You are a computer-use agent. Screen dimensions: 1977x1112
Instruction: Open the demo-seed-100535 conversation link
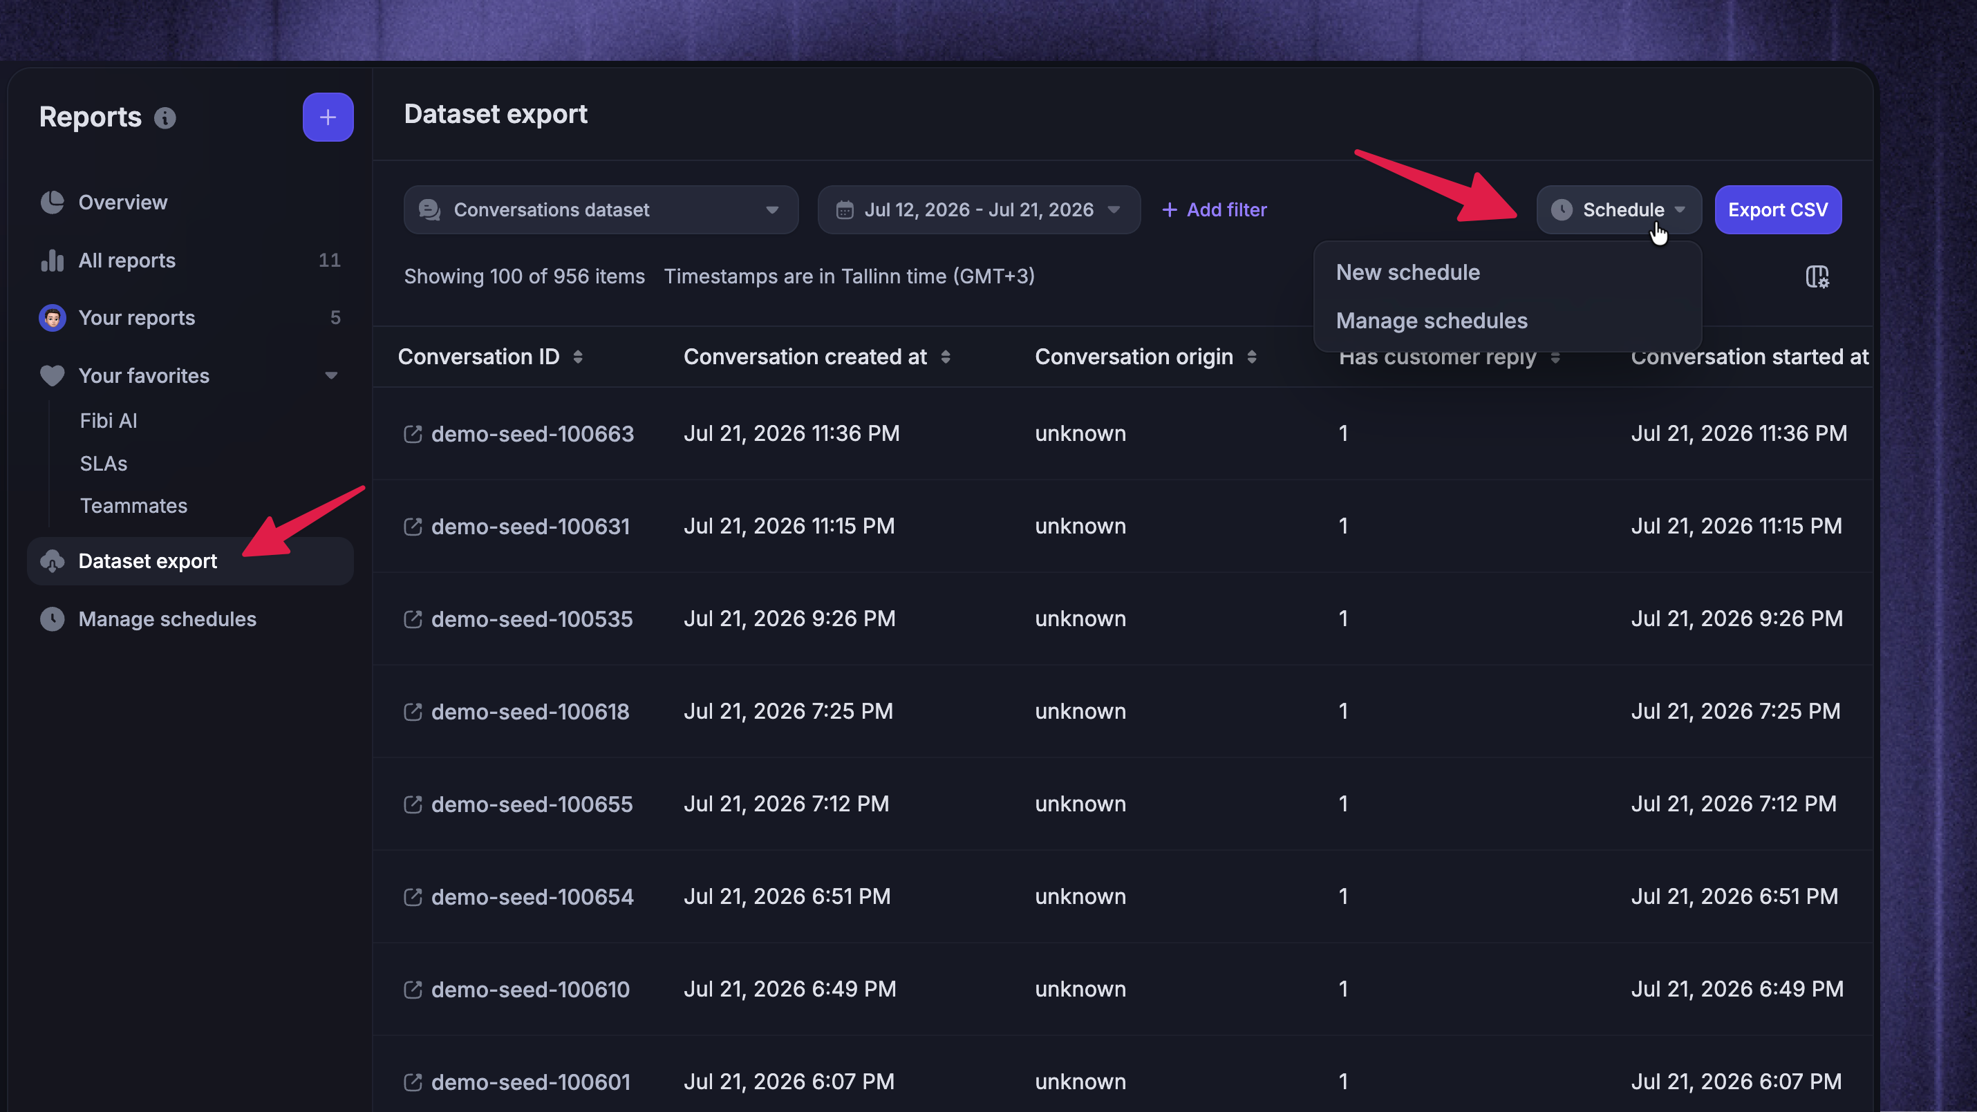click(x=532, y=619)
